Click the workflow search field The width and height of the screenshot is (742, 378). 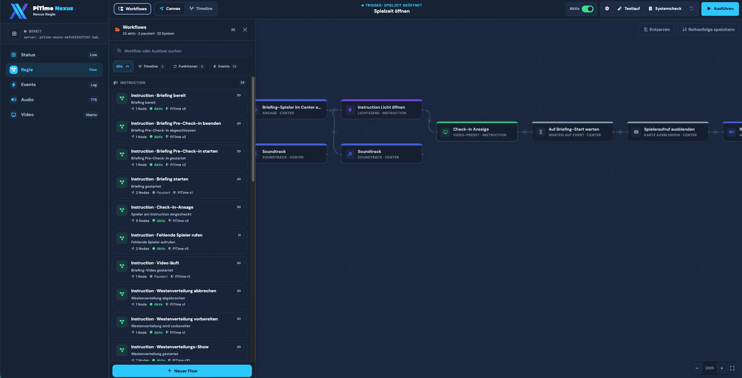pyautogui.click(x=182, y=51)
